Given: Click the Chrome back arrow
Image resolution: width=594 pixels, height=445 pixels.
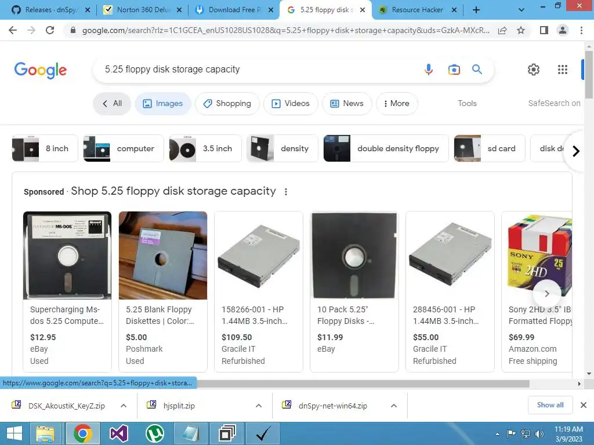Looking at the screenshot, I should tap(13, 30).
